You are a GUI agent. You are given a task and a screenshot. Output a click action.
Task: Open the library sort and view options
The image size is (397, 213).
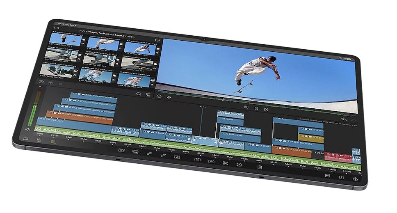tap(148, 95)
